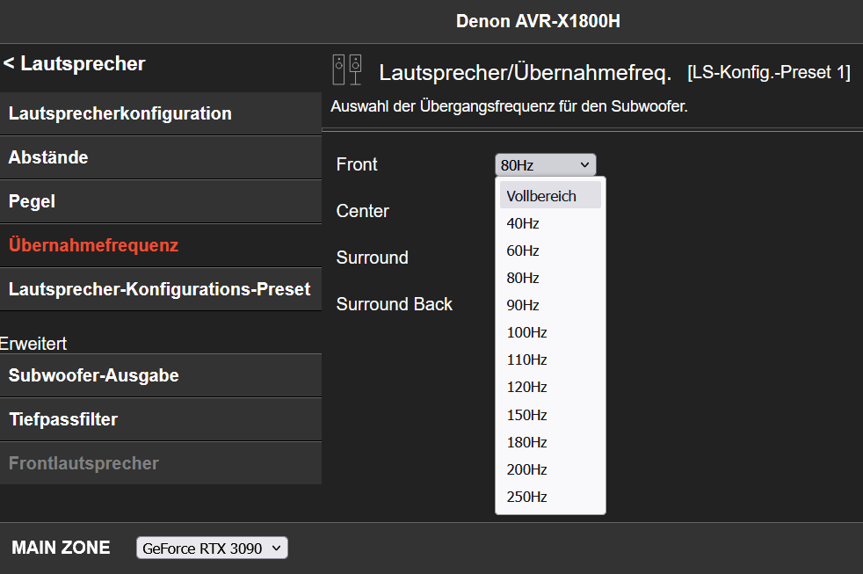Open the Tiefpassfilter entry
This screenshot has width=863, height=574.
[161, 419]
